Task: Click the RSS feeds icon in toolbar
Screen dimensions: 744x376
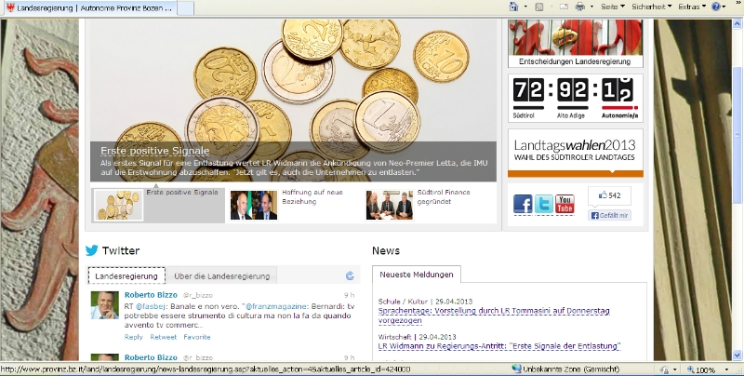Action: coord(538,7)
